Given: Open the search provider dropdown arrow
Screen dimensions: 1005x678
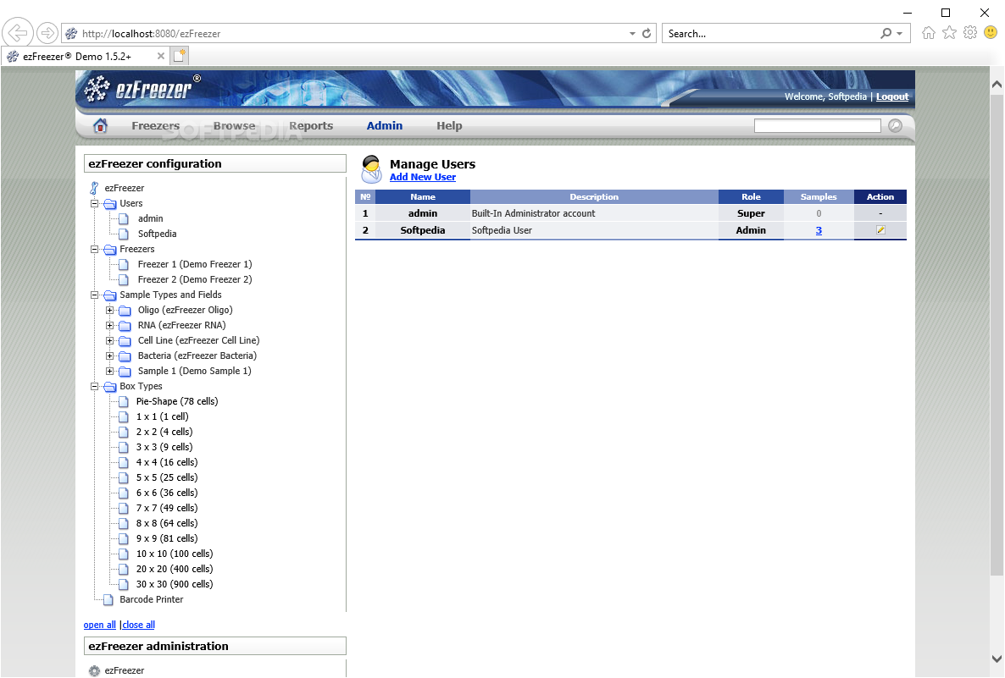Looking at the screenshot, I should coord(900,33).
